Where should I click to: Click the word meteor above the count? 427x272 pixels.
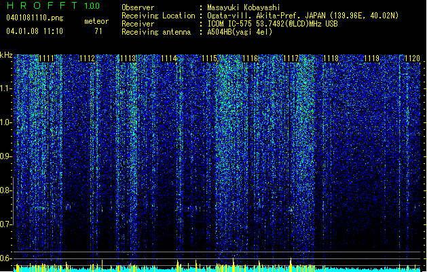click(x=96, y=21)
